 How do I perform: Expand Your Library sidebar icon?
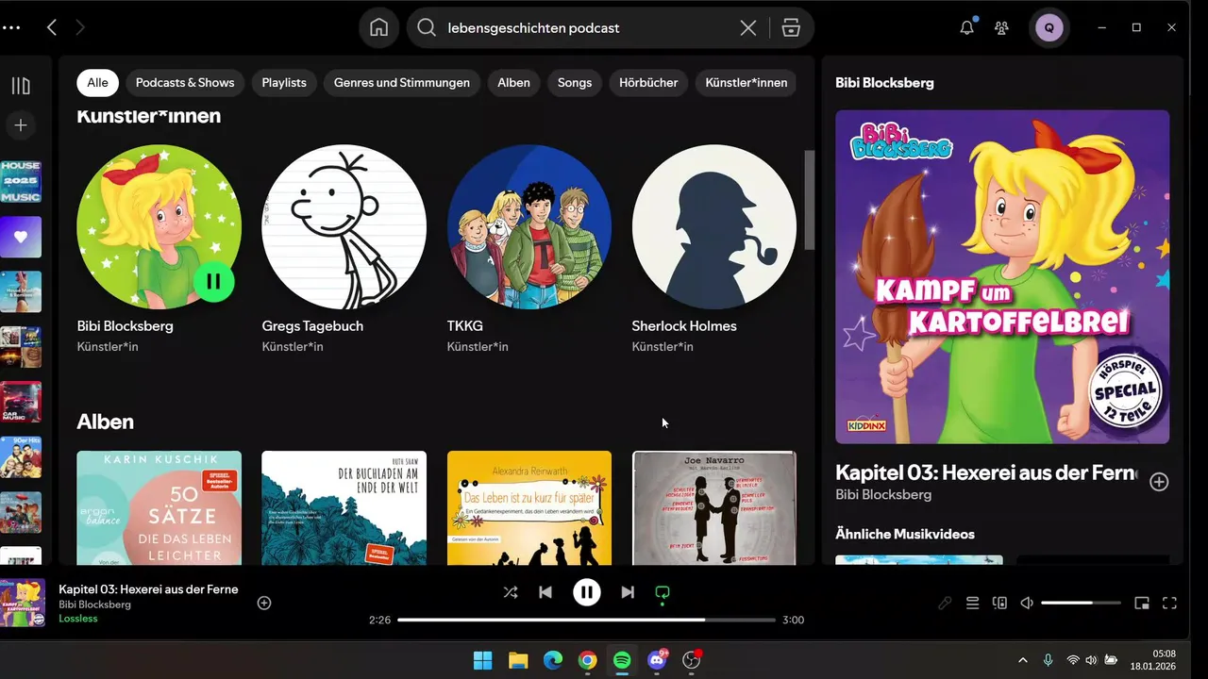click(21, 86)
